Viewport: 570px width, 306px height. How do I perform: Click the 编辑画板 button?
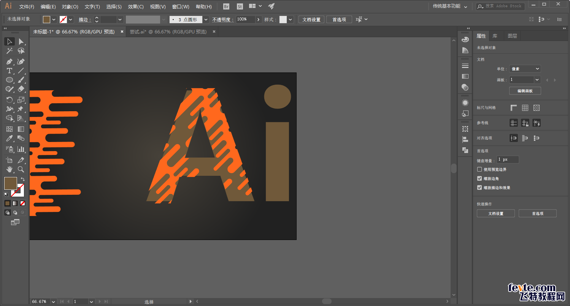525,91
